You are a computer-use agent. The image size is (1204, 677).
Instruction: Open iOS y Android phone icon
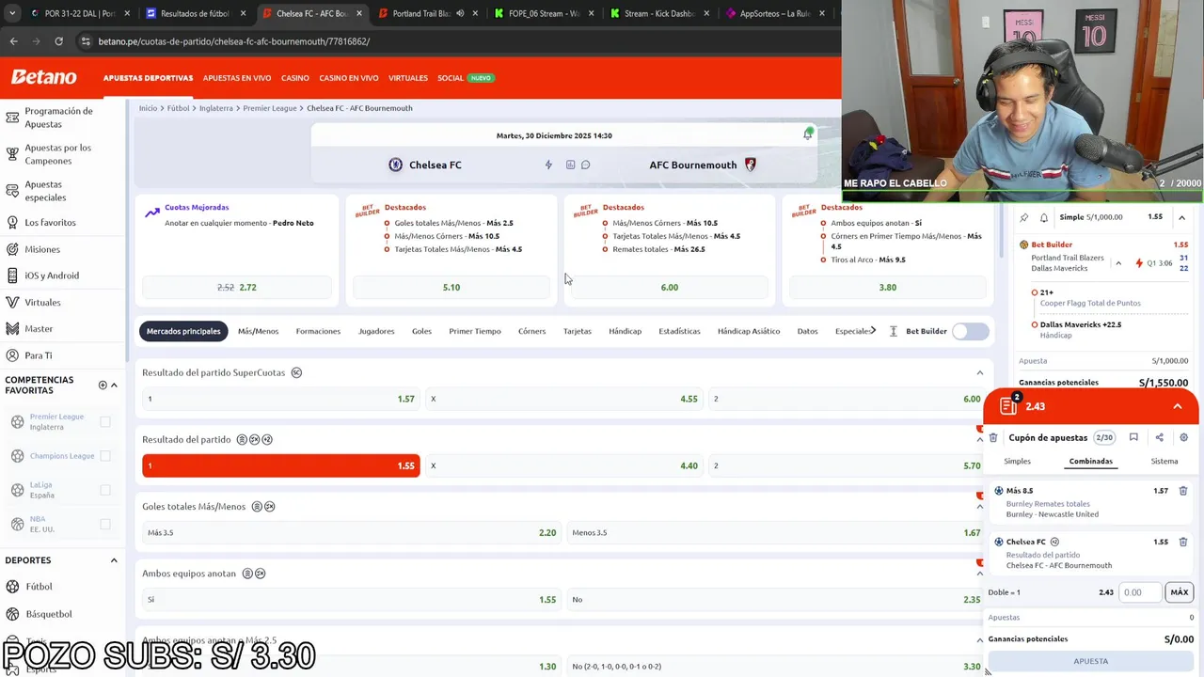point(12,276)
